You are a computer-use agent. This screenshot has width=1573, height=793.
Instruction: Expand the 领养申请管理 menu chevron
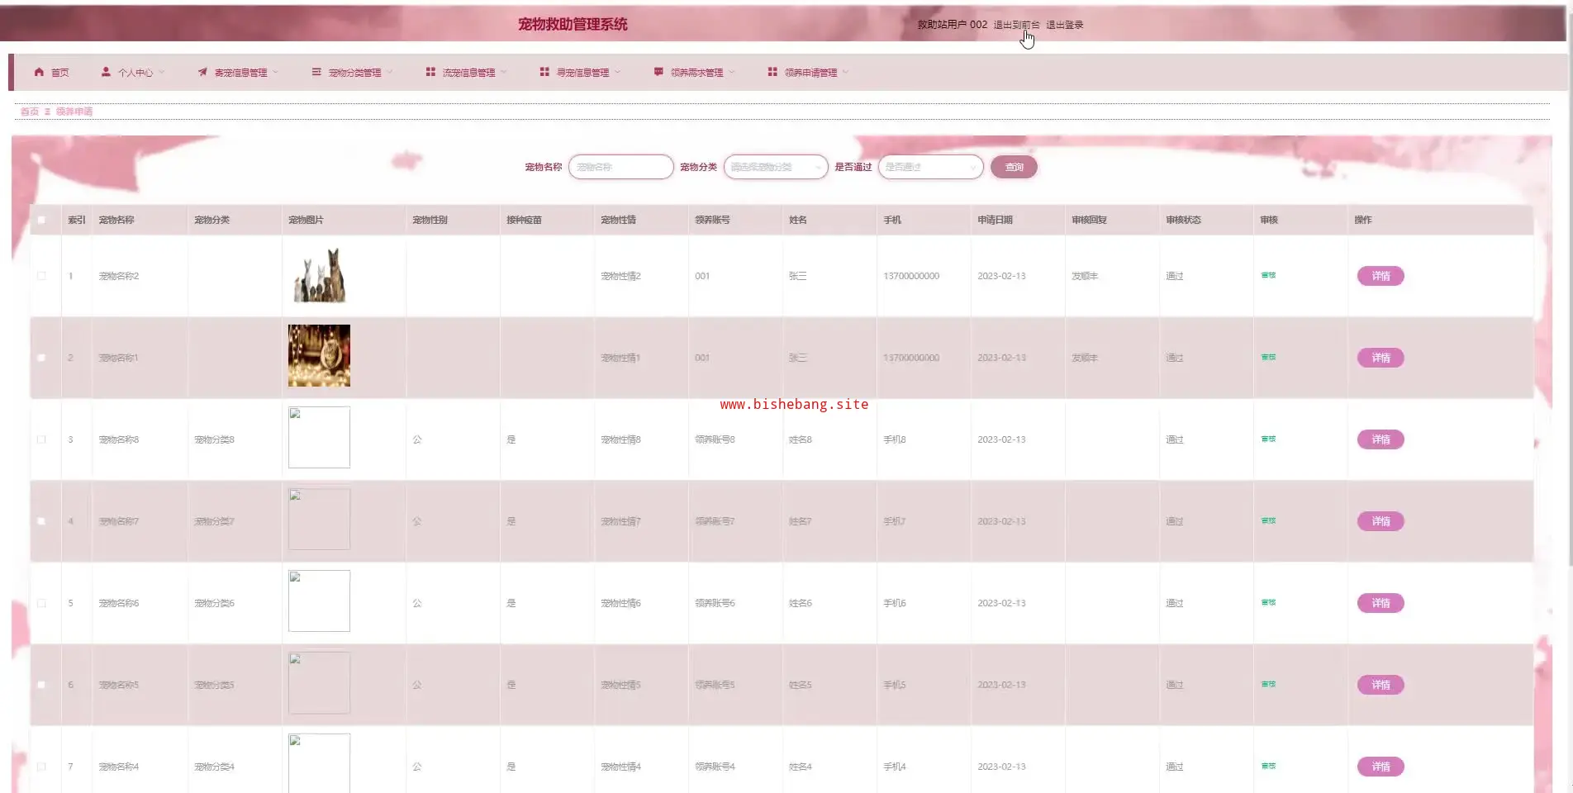point(846,72)
